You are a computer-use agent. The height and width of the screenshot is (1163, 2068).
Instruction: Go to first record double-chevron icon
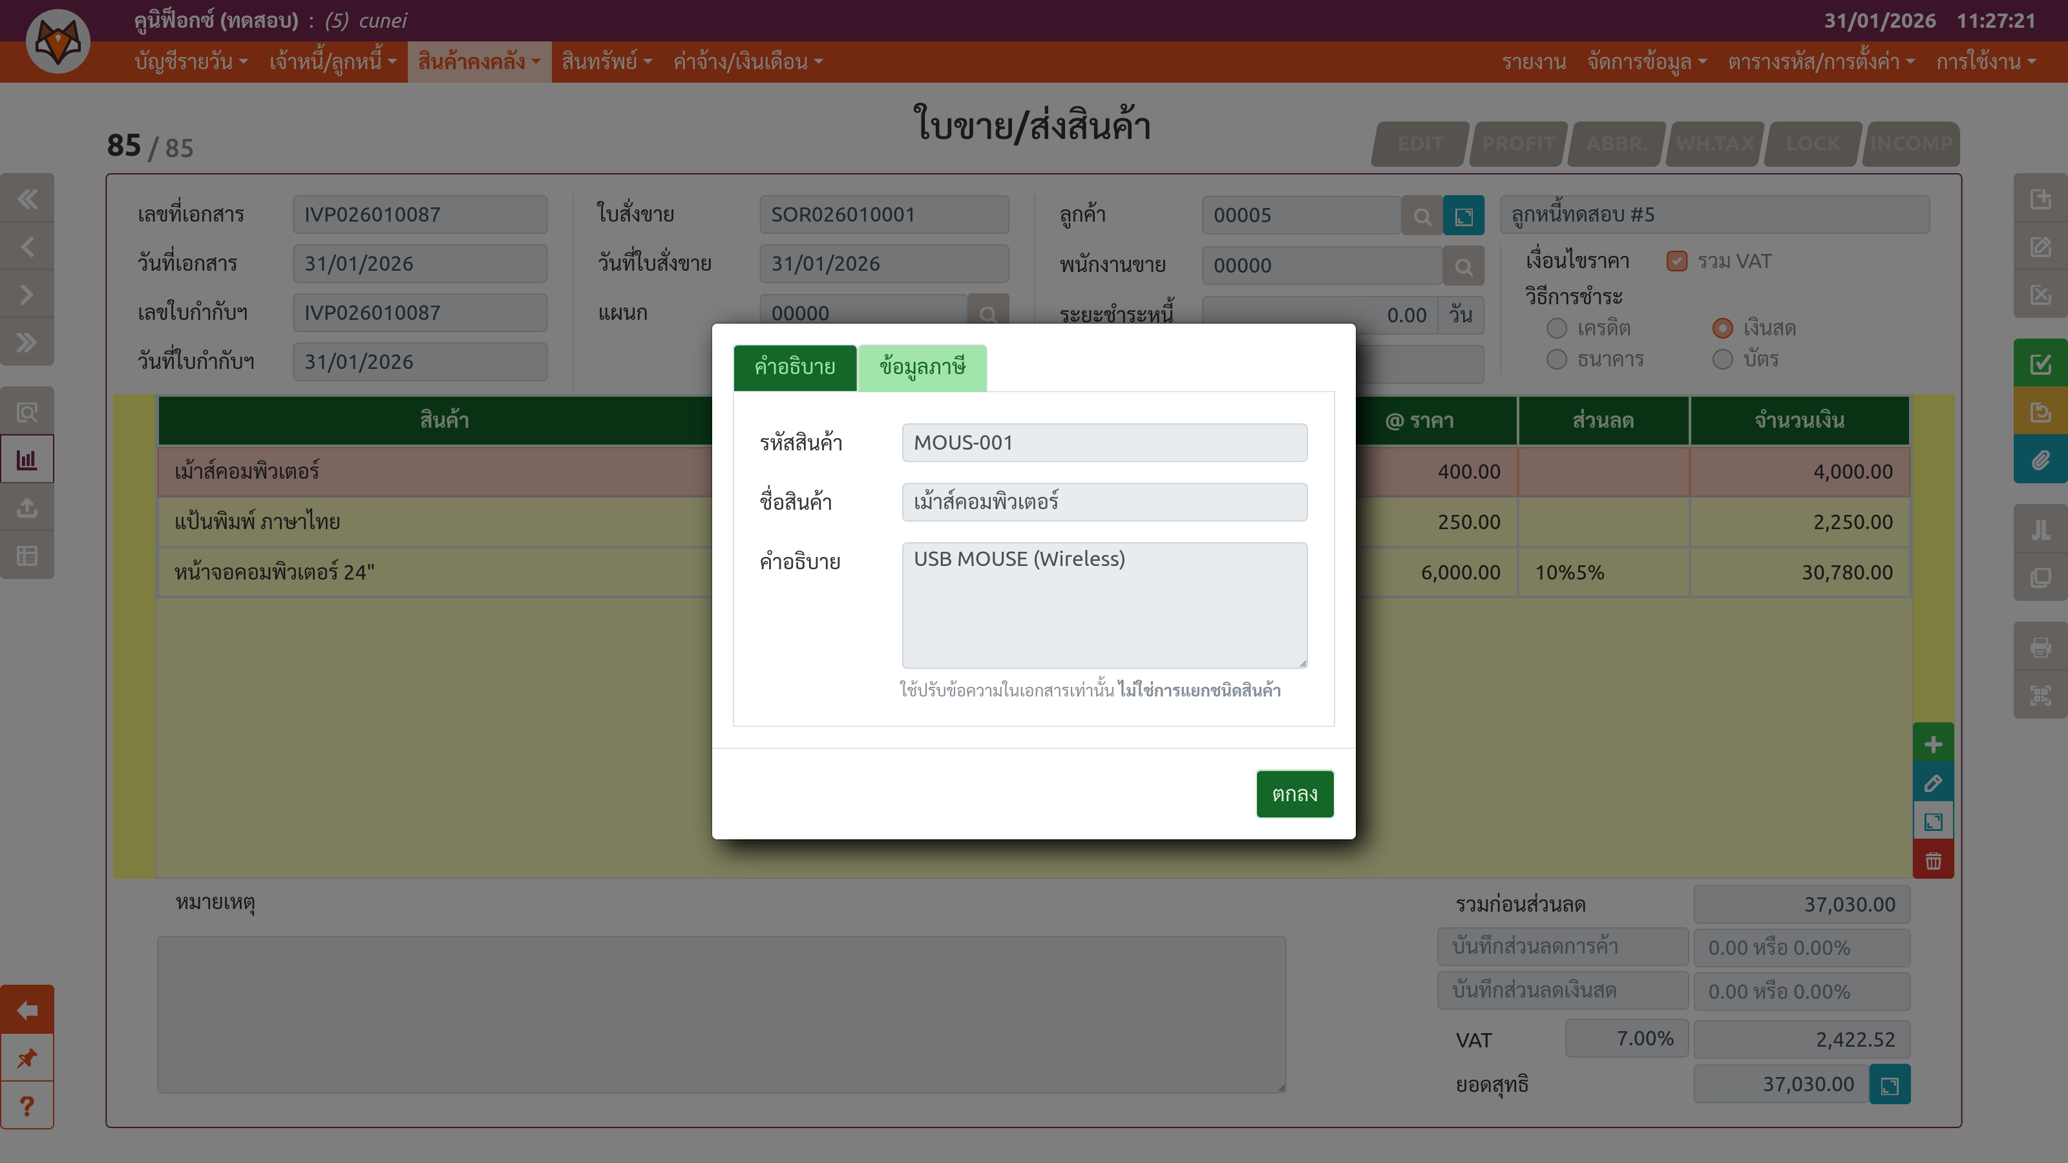(x=27, y=198)
